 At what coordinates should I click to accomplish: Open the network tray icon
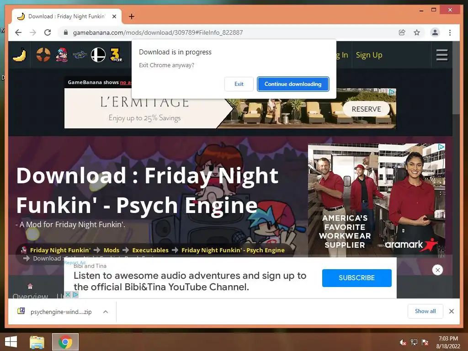click(414, 342)
